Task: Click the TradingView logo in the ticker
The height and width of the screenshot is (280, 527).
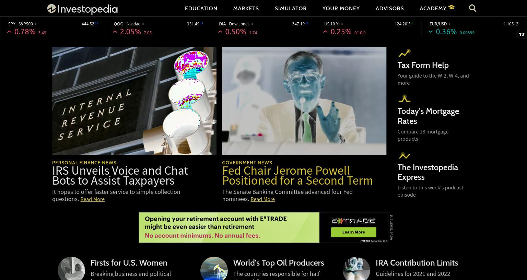Action: [522, 34]
